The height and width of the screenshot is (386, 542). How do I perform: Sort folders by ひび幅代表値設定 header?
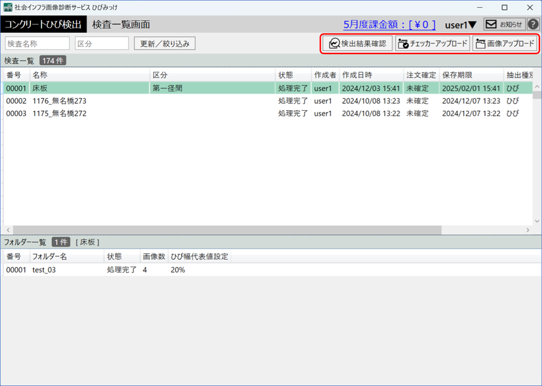[x=199, y=257]
